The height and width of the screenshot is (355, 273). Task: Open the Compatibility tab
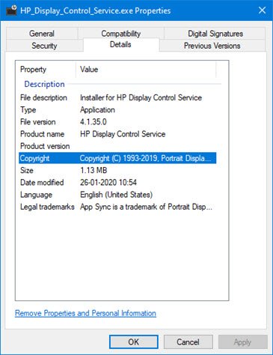click(x=121, y=34)
